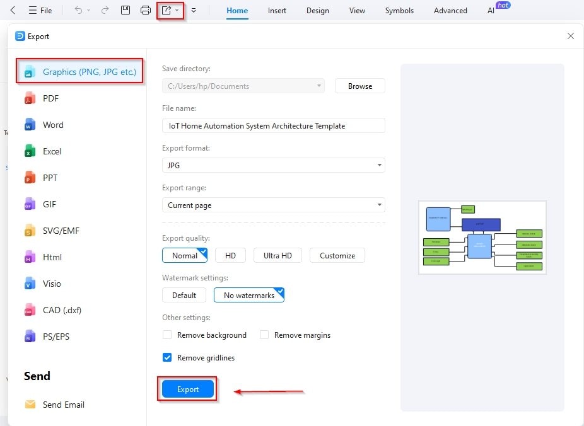584x426 pixels.
Task: Click the Browse button
Action: (x=359, y=86)
